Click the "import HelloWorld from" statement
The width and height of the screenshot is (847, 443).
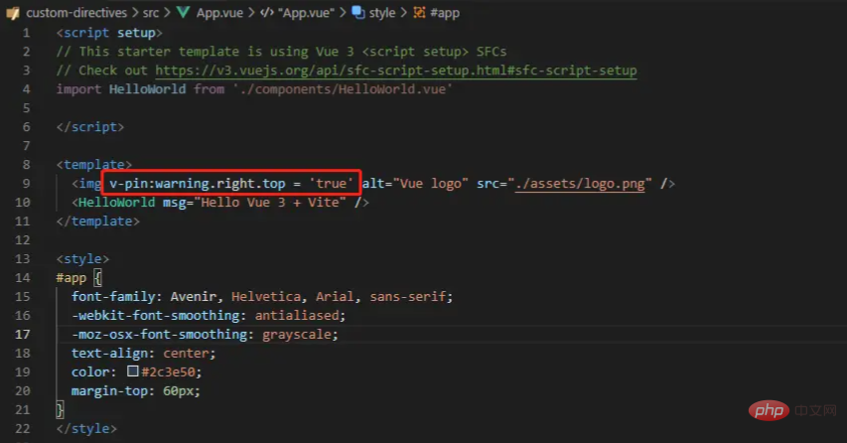[x=140, y=89]
